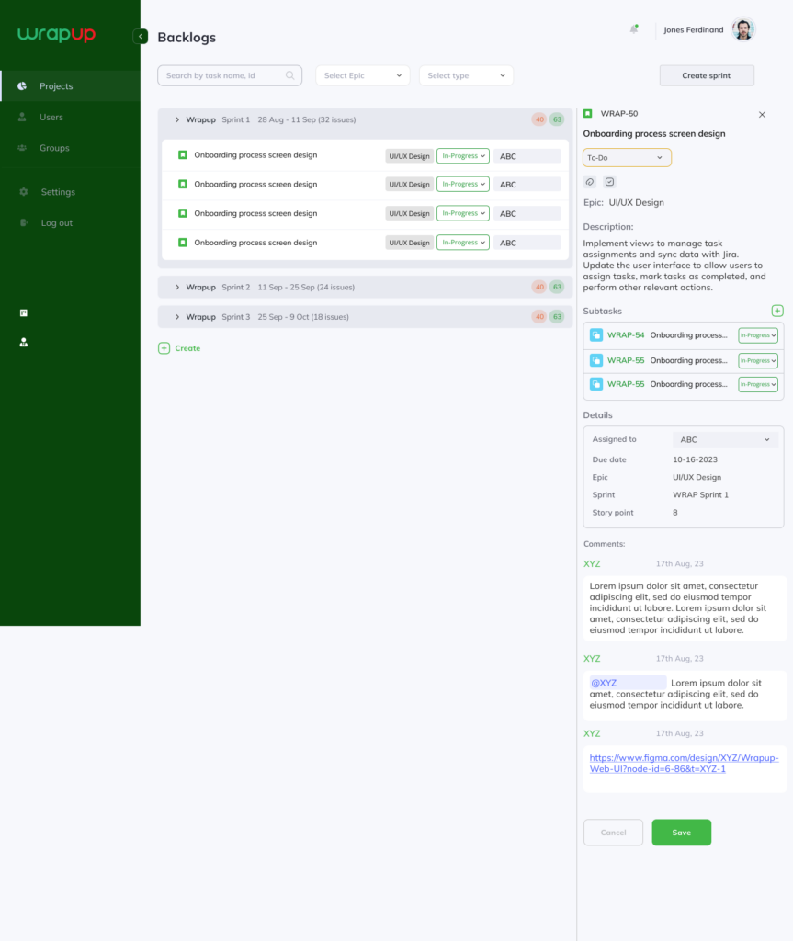Open the Select Epic dropdown
793x941 pixels.
pos(362,75)
